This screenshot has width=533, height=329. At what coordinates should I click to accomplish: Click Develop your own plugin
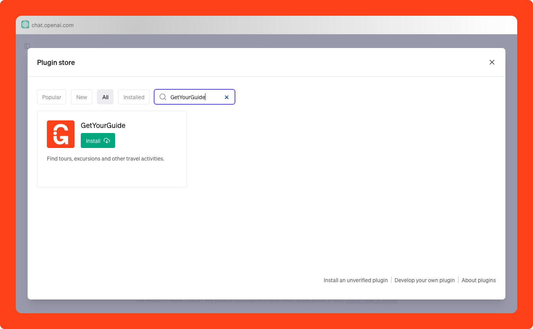coord(424,280)
